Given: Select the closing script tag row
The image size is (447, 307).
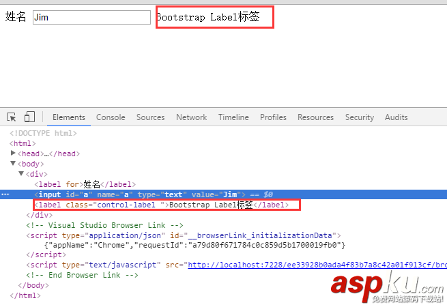Looking at the screenshot, I should (x=46, y=254).
